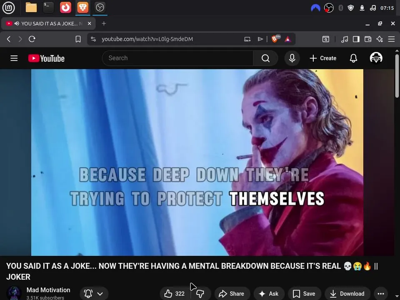This screenshot has height=300, width=400.
Task: Click the Ask button
Action: tap(269, 294)
